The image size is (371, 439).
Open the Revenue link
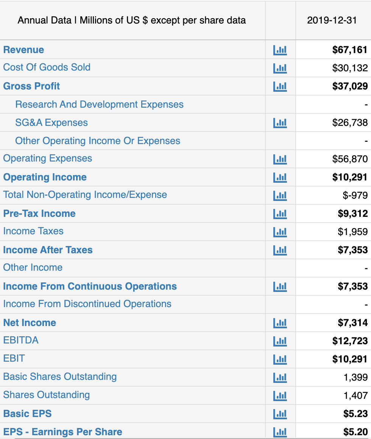pos(23,50)
